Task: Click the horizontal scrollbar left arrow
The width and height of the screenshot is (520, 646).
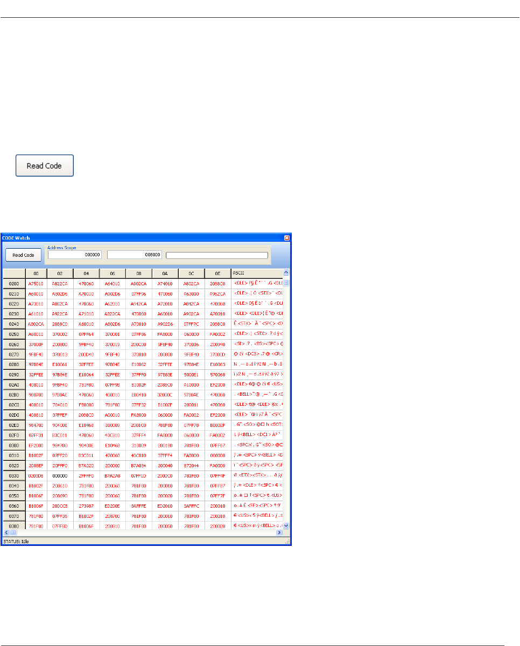Action: pyautogui.click(x=6, y=532)
